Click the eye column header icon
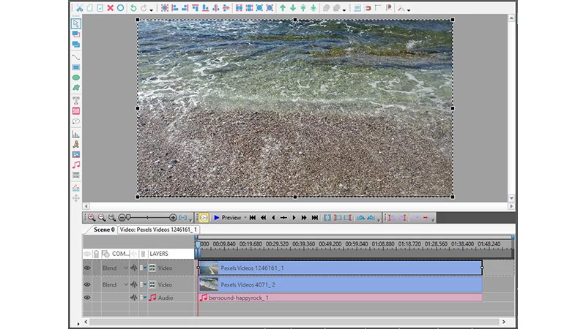Viewport: 586px width, 329px height. (x=87, y=254)
